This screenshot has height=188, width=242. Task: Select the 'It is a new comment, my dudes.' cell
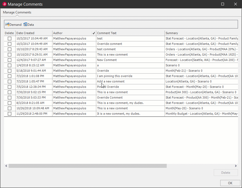click(130, 114)
